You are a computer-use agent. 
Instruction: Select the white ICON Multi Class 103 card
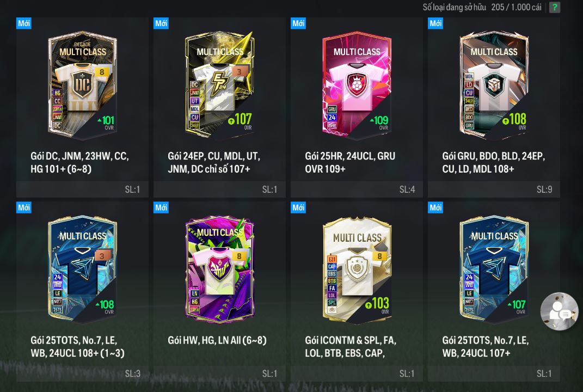point(357,269)
